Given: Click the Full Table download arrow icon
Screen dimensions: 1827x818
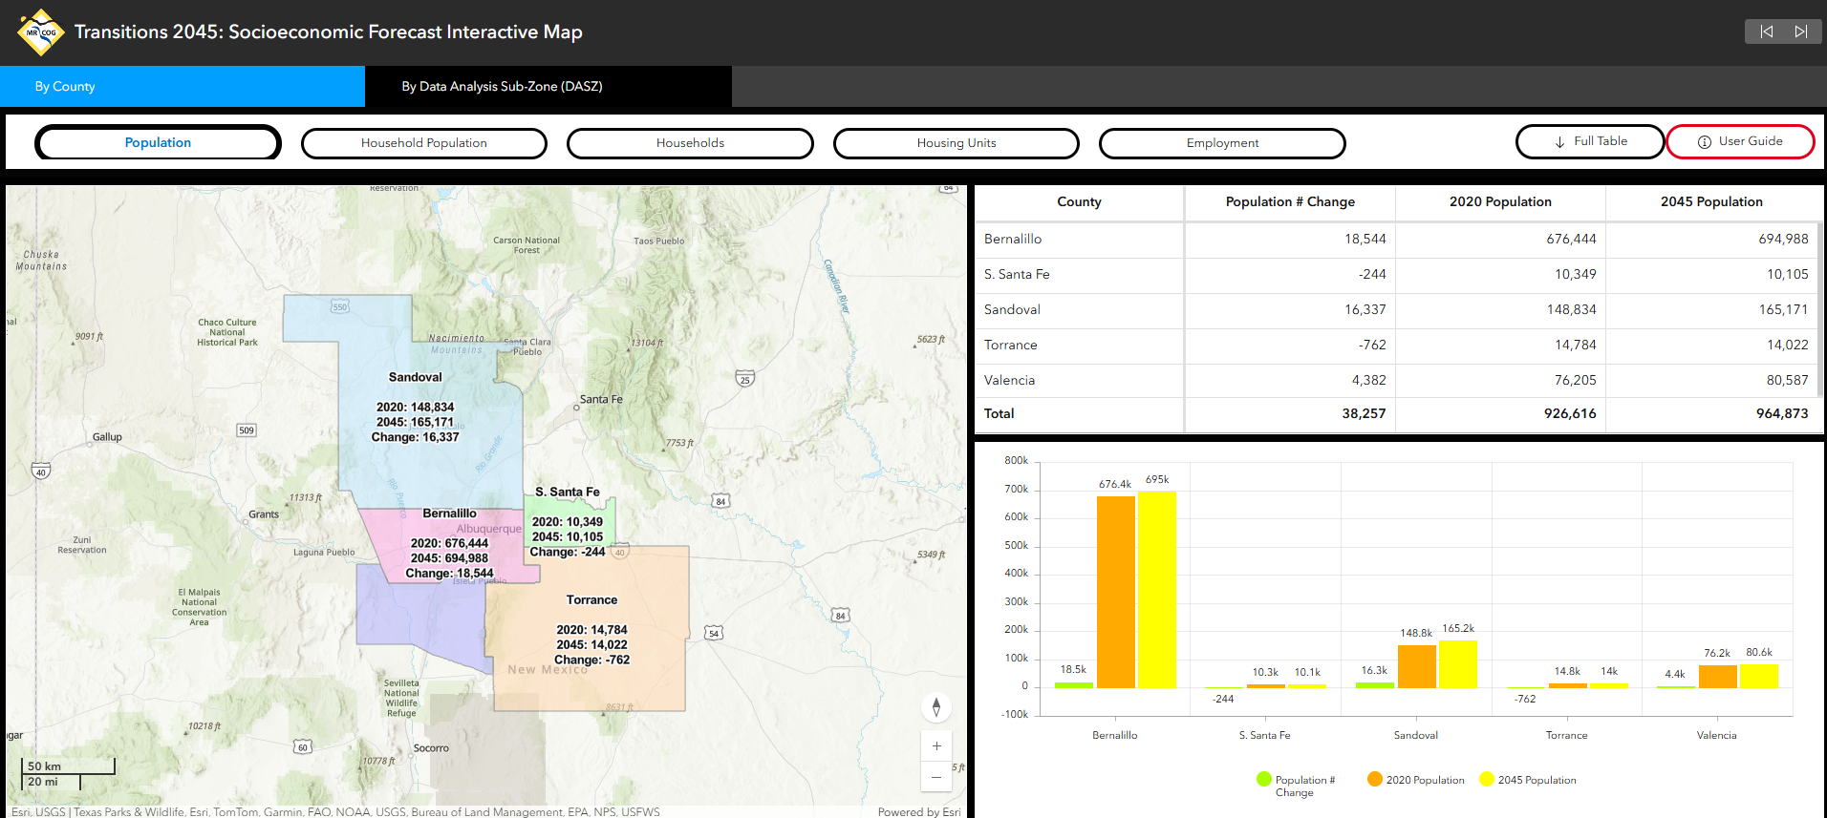Looking at the screenshot, I should click(1559, 142).
